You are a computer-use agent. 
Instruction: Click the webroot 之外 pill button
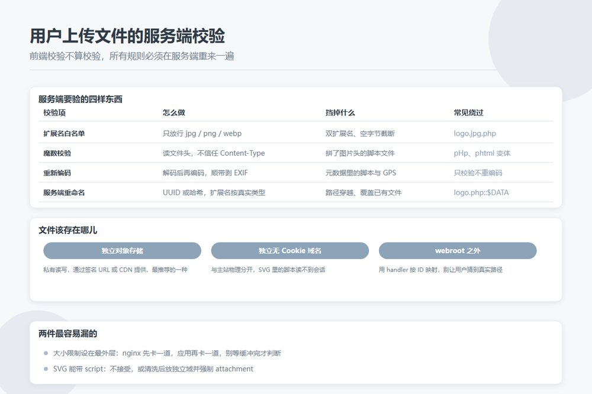[458, 251]
